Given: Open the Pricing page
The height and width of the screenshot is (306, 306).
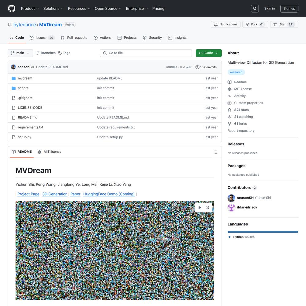Looking at the screenshot, I should click(x=158, y=9).
